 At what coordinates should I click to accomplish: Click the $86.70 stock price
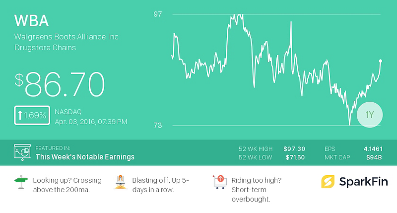[60, 84]
